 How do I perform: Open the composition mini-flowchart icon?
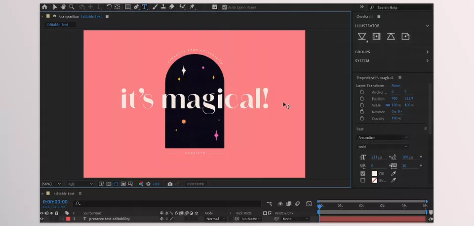click(270, 204)
